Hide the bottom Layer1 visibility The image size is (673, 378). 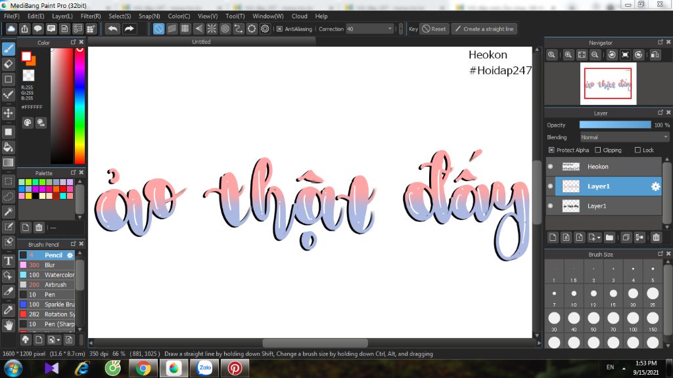click(551, 206)
